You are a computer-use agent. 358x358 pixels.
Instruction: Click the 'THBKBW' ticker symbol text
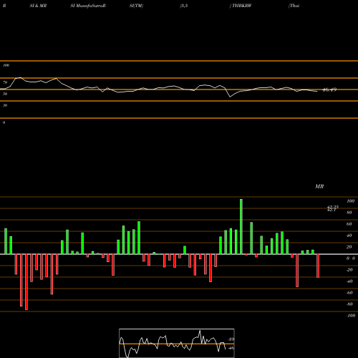tap(242, 6)
